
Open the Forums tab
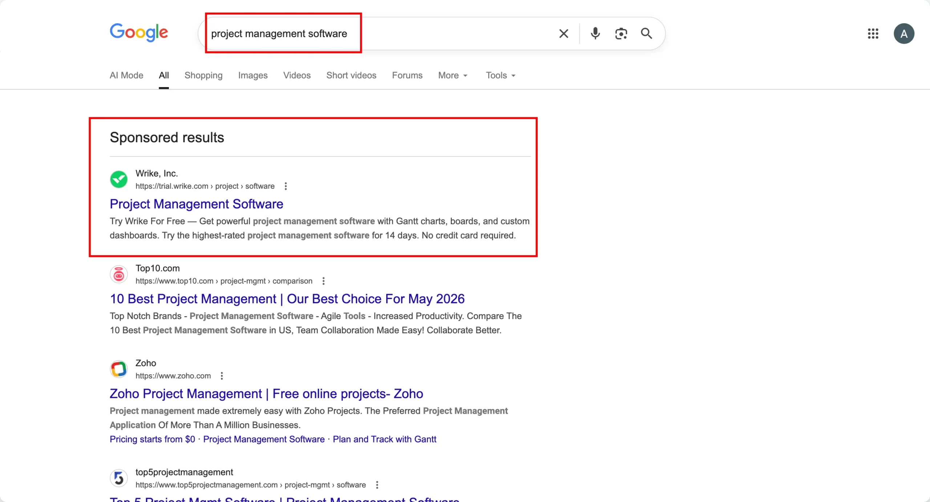coord(407,75)
